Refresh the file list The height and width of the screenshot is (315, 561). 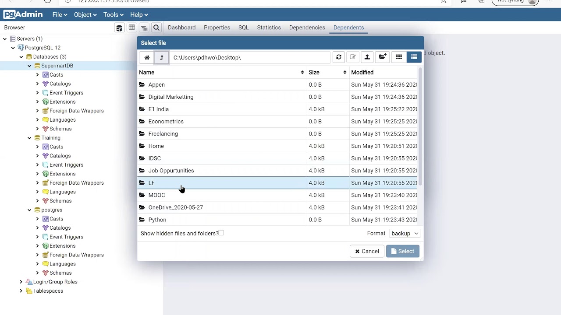[338, 57]
